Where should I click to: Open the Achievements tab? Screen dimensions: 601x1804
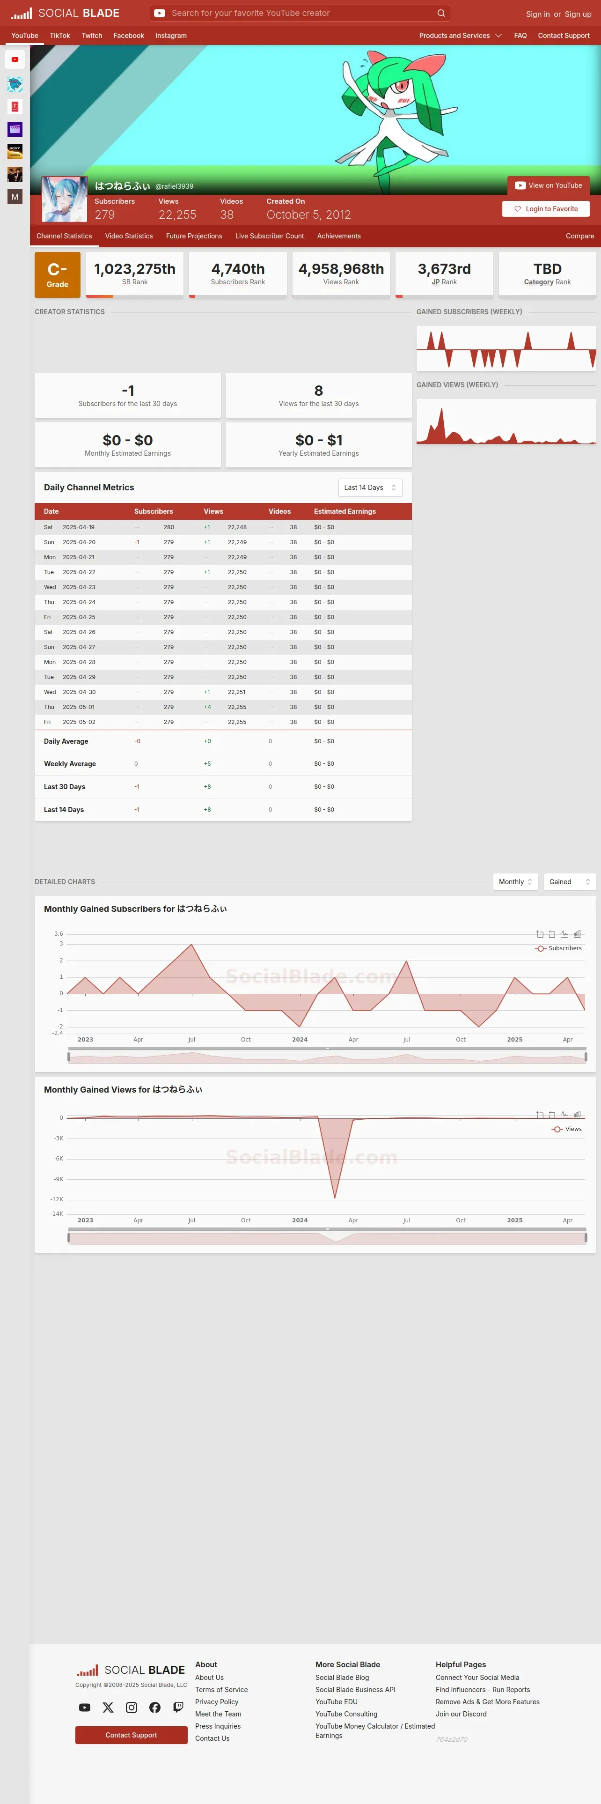pos(338,236)
